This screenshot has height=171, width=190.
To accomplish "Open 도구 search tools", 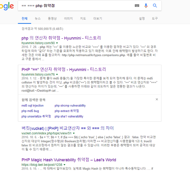I will pos(155,19).
